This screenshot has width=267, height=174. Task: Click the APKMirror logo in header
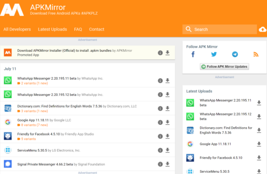coord(12,10)
